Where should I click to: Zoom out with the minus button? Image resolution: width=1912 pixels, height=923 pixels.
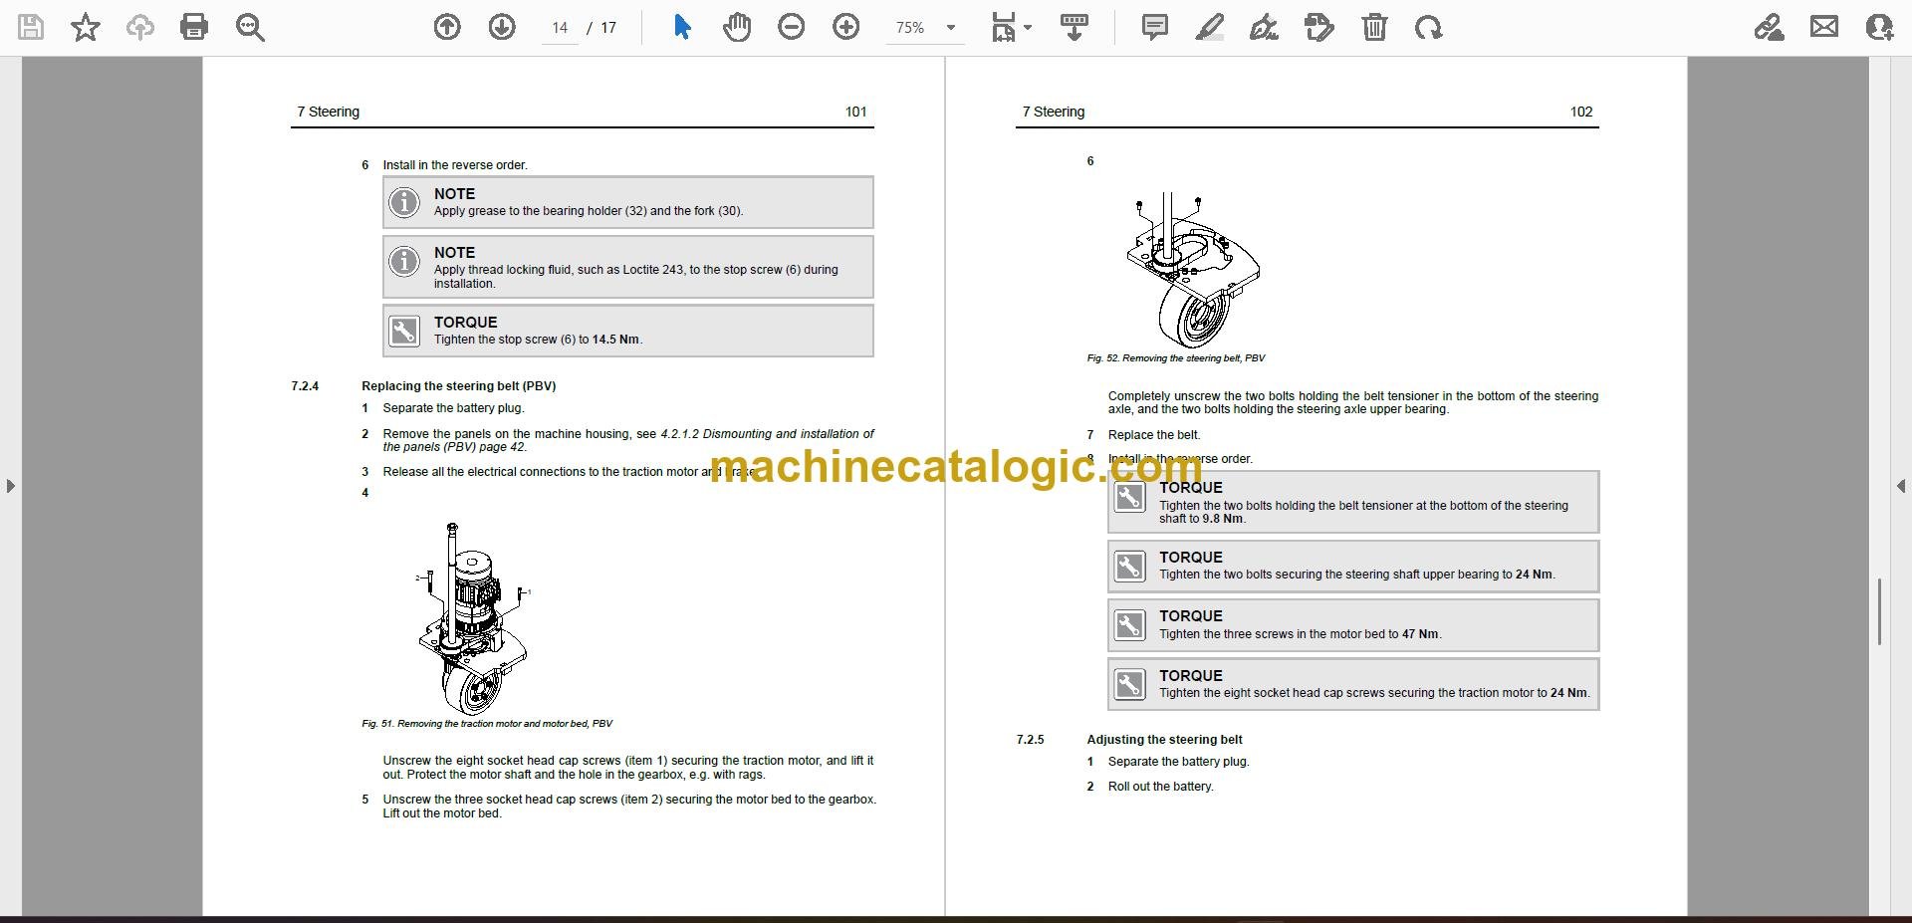[792, 27]
